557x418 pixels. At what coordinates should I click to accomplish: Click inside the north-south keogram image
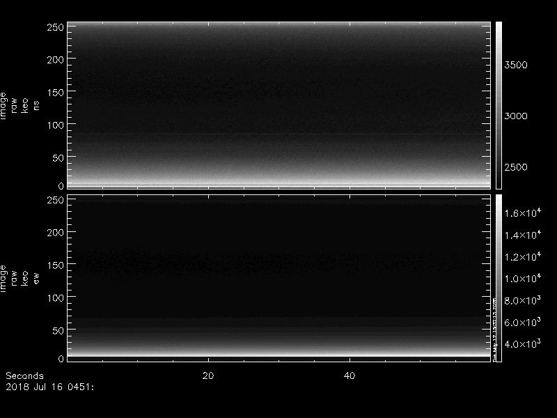click(x=279, y=105)
